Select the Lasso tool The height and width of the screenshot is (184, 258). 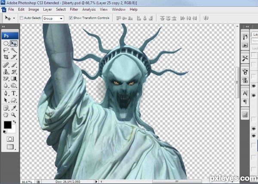pyautogui.click(x=6, y=50)
